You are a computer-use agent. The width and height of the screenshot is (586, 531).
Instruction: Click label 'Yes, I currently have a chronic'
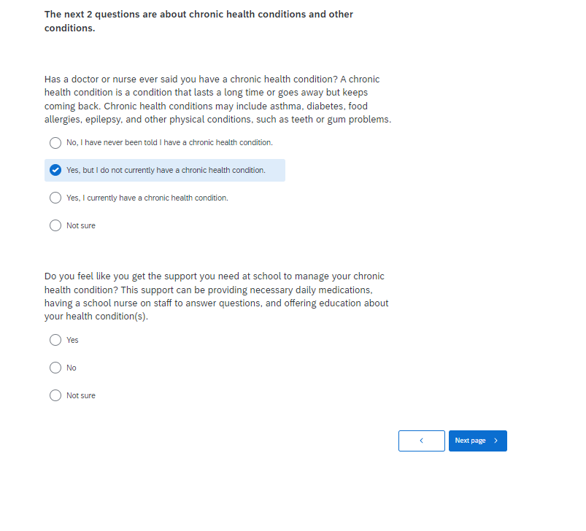147,198
